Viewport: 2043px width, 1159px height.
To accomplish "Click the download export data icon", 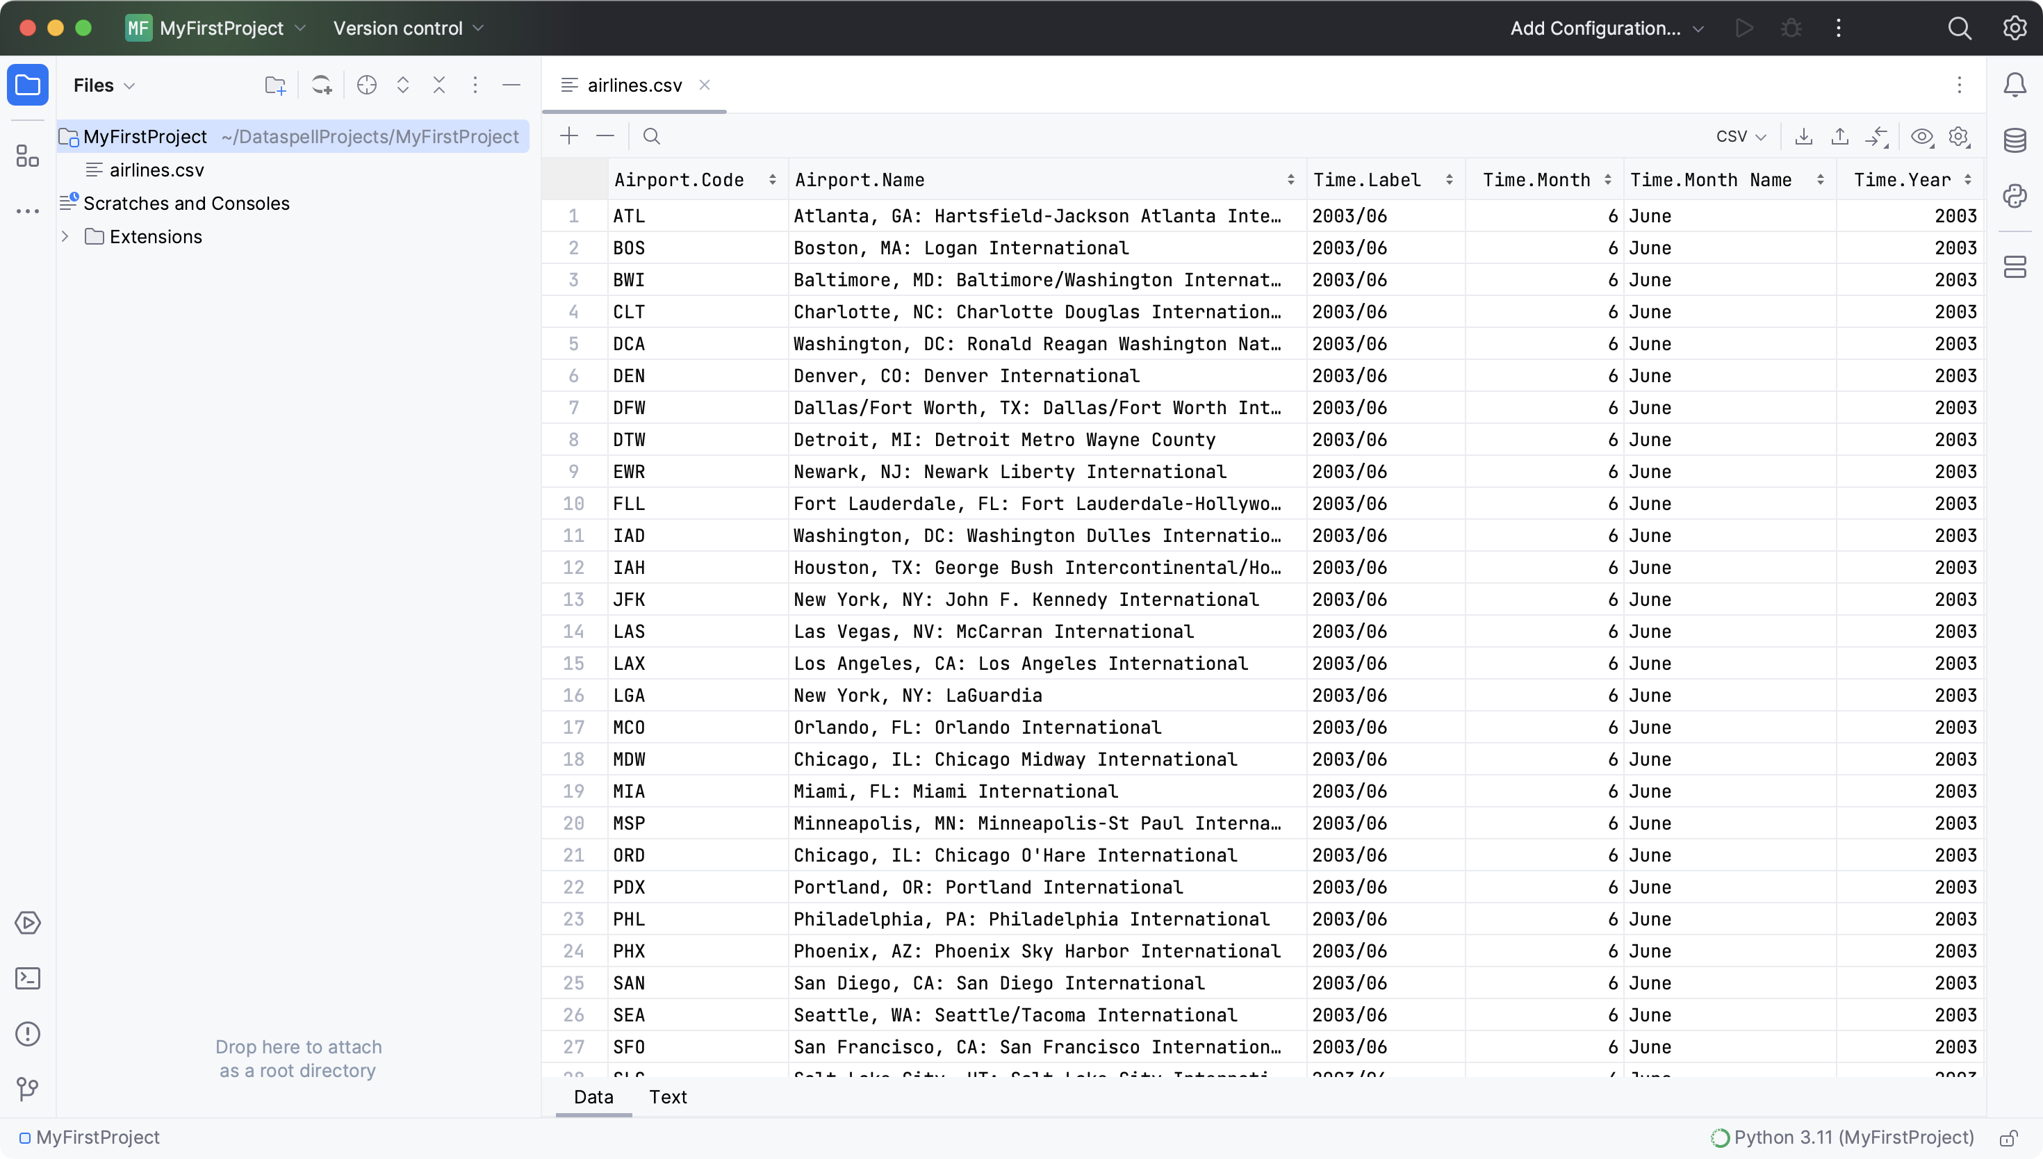I will pos(1803,136).
